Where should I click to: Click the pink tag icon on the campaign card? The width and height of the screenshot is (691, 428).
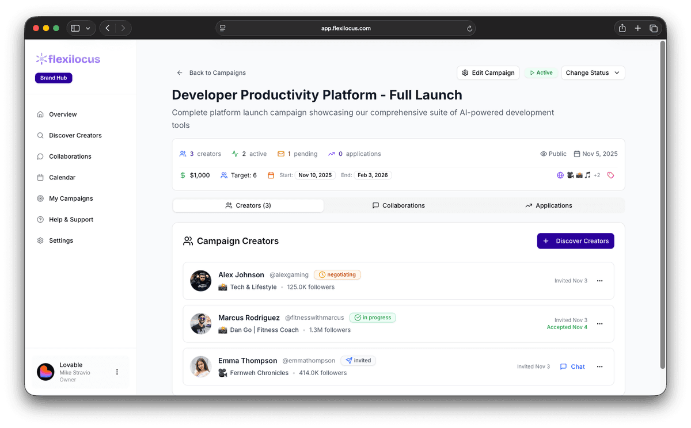point(610,175)
